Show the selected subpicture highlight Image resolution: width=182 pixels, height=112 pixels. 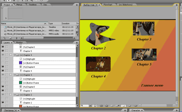point(130,106)
